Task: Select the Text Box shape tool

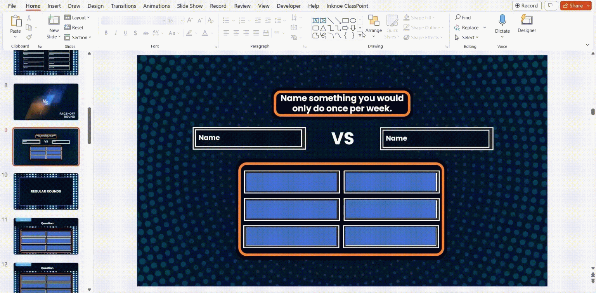Action: click(315, 20)
